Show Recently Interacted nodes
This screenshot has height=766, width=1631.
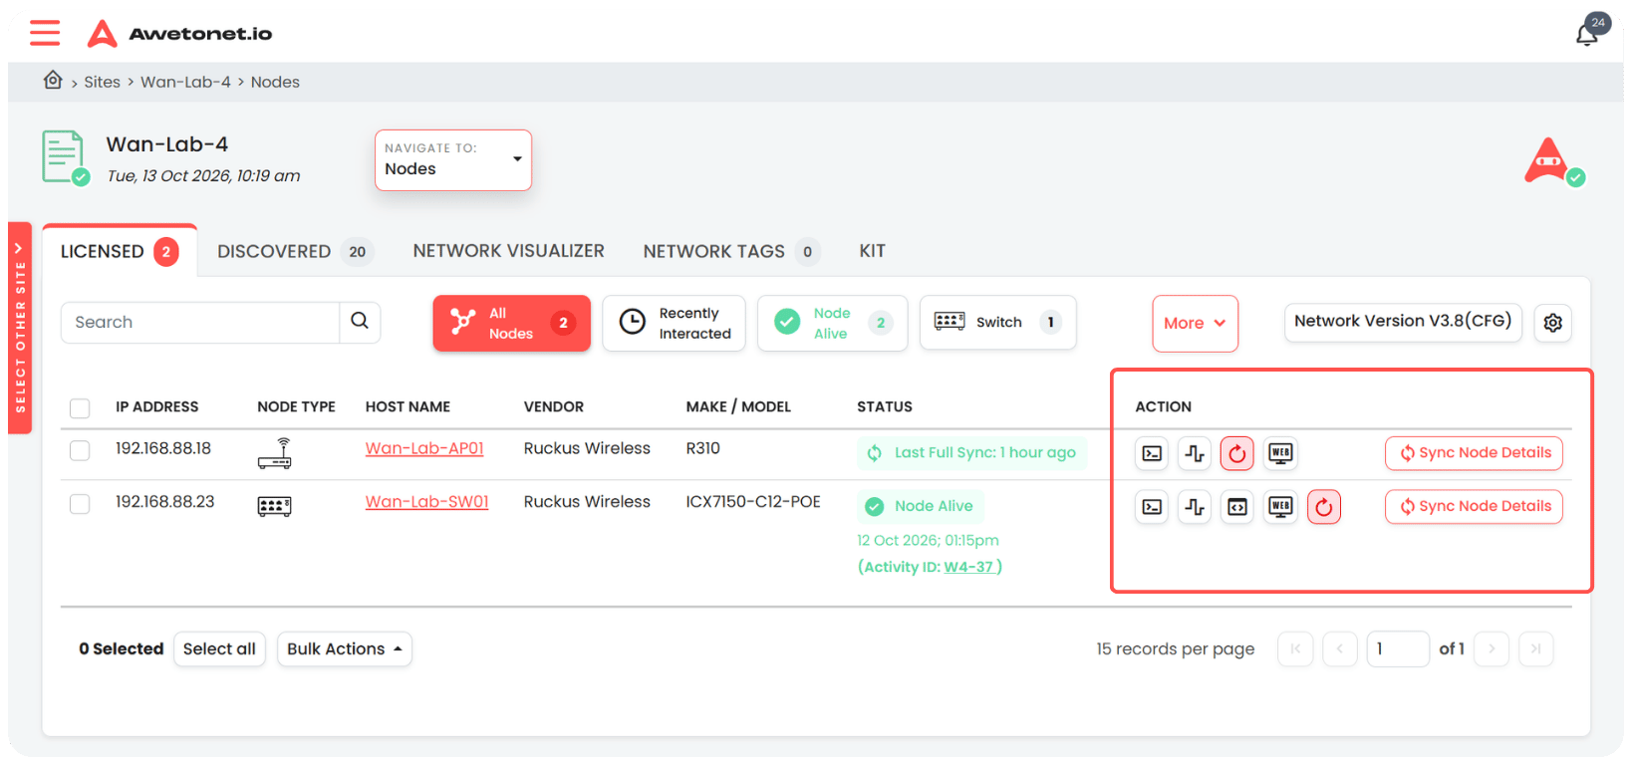tap(675, 323)
